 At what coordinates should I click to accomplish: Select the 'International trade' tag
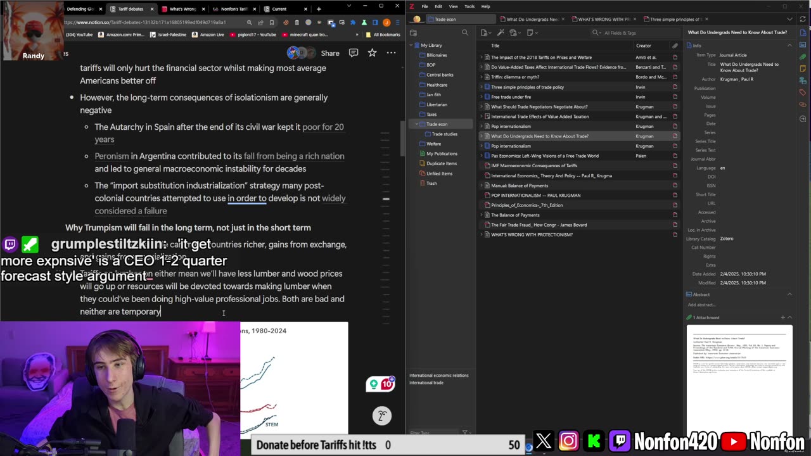(x=426, y=383)
